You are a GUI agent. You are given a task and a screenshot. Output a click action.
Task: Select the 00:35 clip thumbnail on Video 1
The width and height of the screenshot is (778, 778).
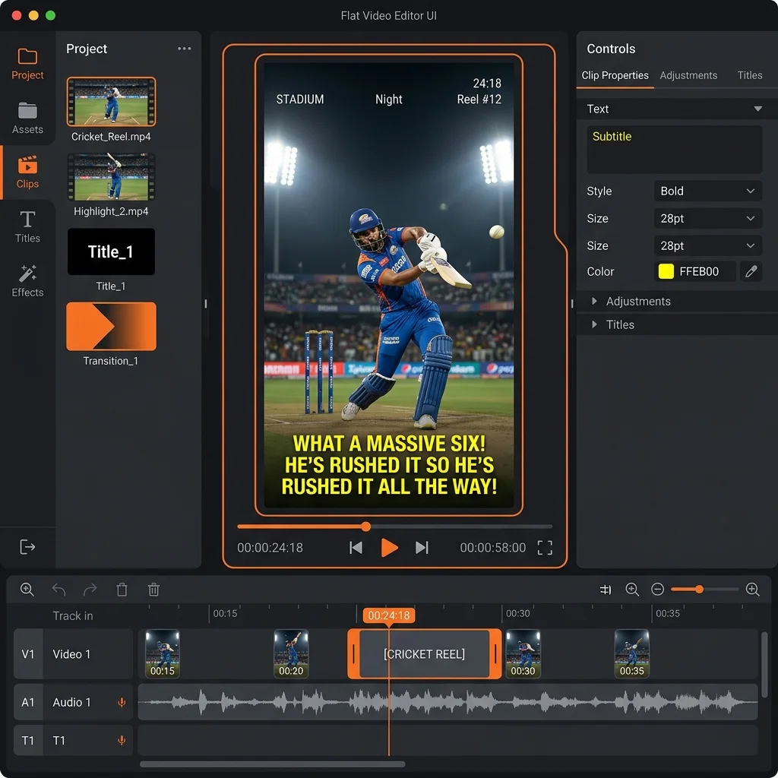coord(631,654)
